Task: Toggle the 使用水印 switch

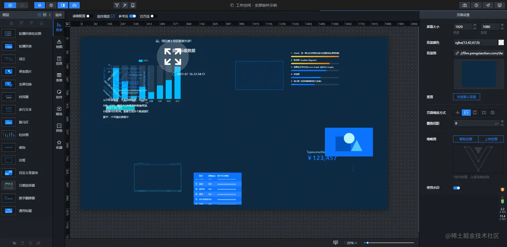Action: pyautogui.click(x=457, y=188)
